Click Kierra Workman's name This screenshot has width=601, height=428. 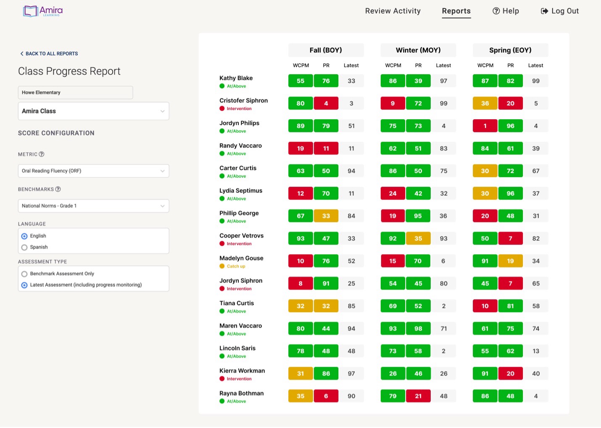click(242, 371)
